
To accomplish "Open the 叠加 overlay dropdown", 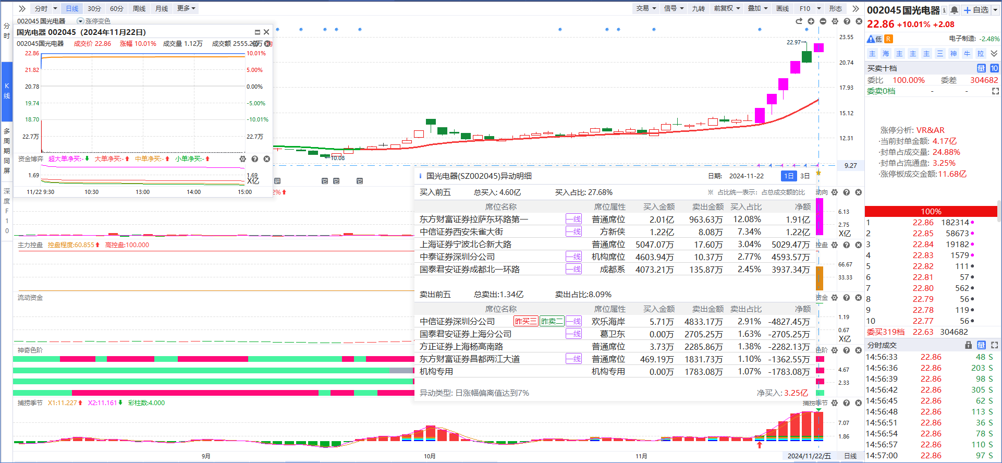I will 758,8.
